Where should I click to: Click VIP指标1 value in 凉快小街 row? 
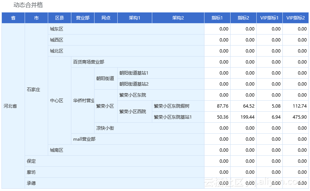pyautogui.click(x=276, y=128)
